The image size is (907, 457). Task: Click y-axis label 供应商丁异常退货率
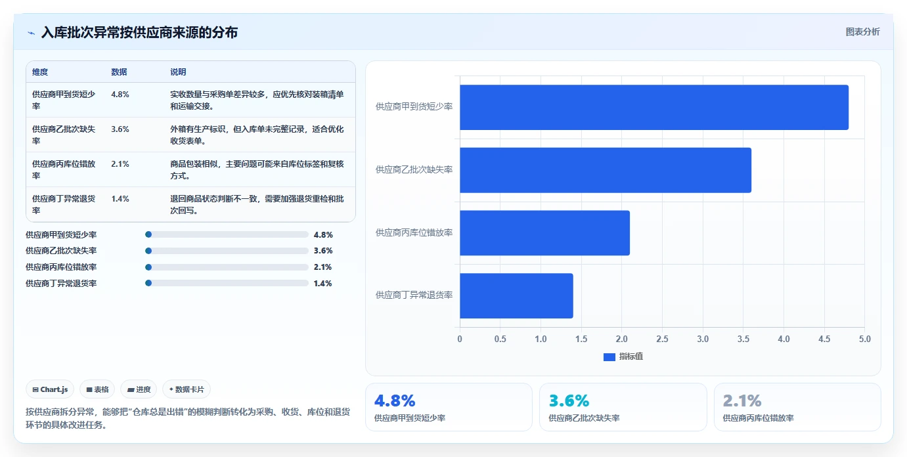414,295
